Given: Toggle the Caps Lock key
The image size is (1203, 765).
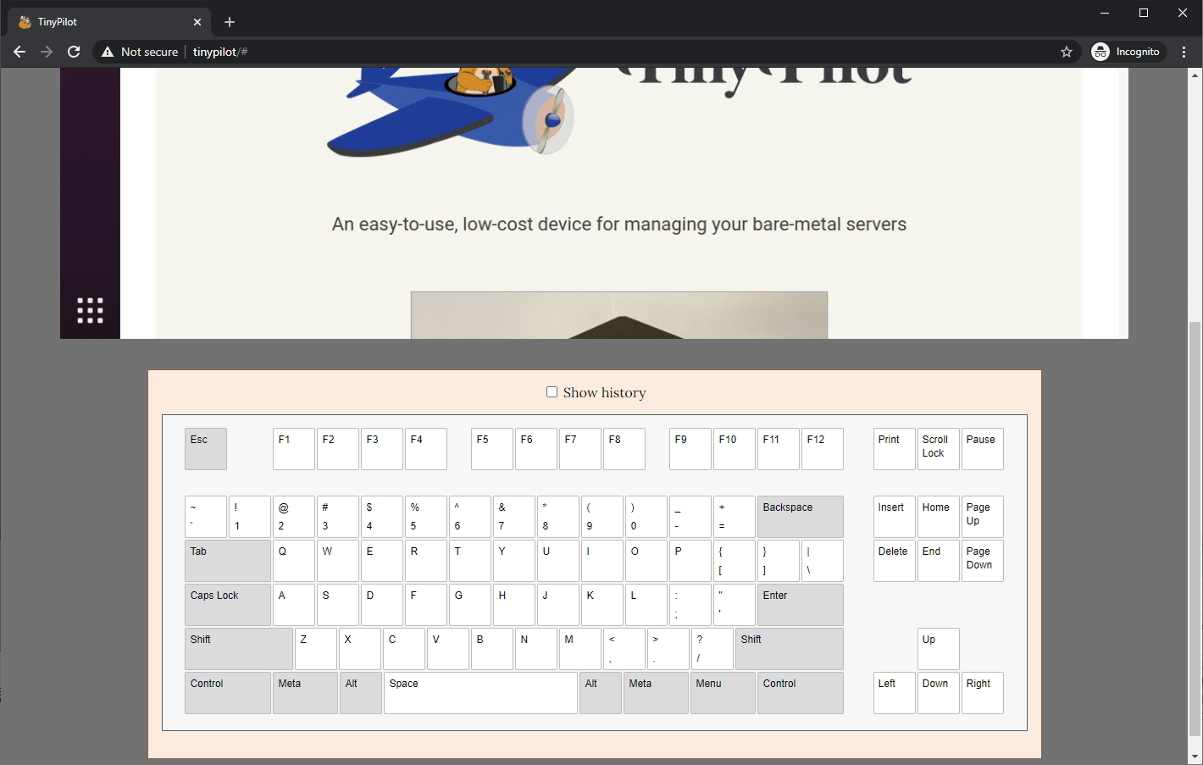Looking at the screenshot, I should pos(228,605).
